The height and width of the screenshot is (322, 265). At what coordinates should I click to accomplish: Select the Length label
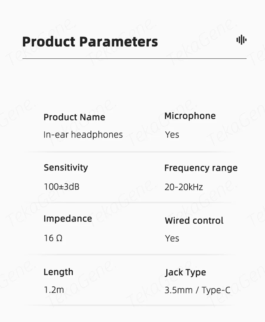tap(58, 272)
